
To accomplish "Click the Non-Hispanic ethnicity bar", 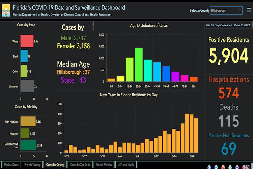I will pos(28,121).
